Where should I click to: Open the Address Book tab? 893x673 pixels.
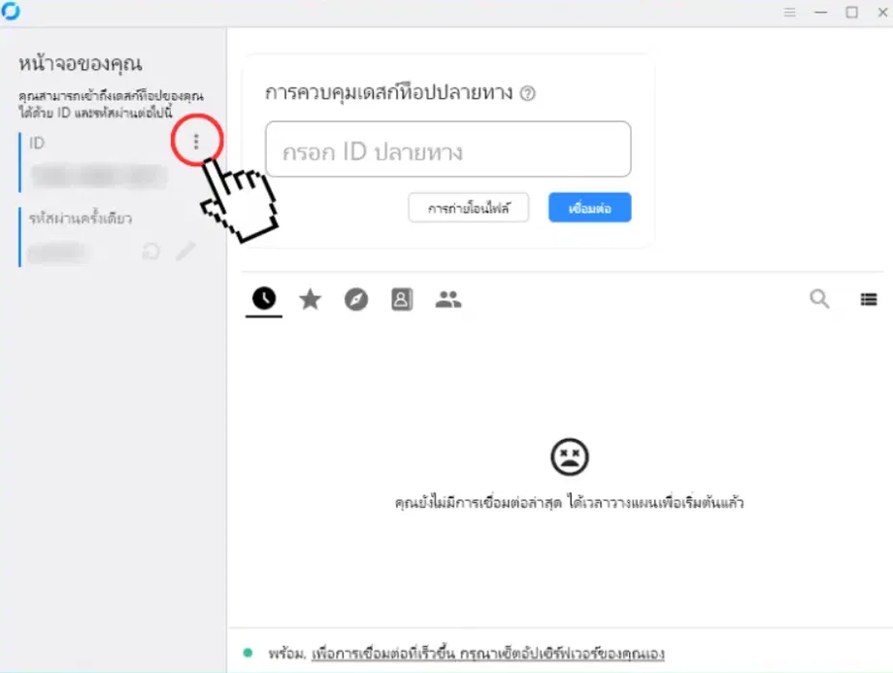[402, 299]
